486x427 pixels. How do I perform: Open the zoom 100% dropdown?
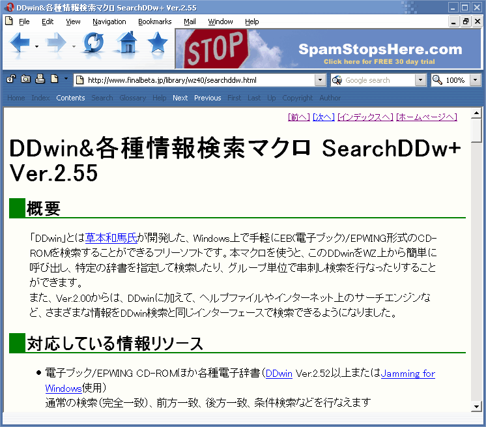[x=475, y=80]
